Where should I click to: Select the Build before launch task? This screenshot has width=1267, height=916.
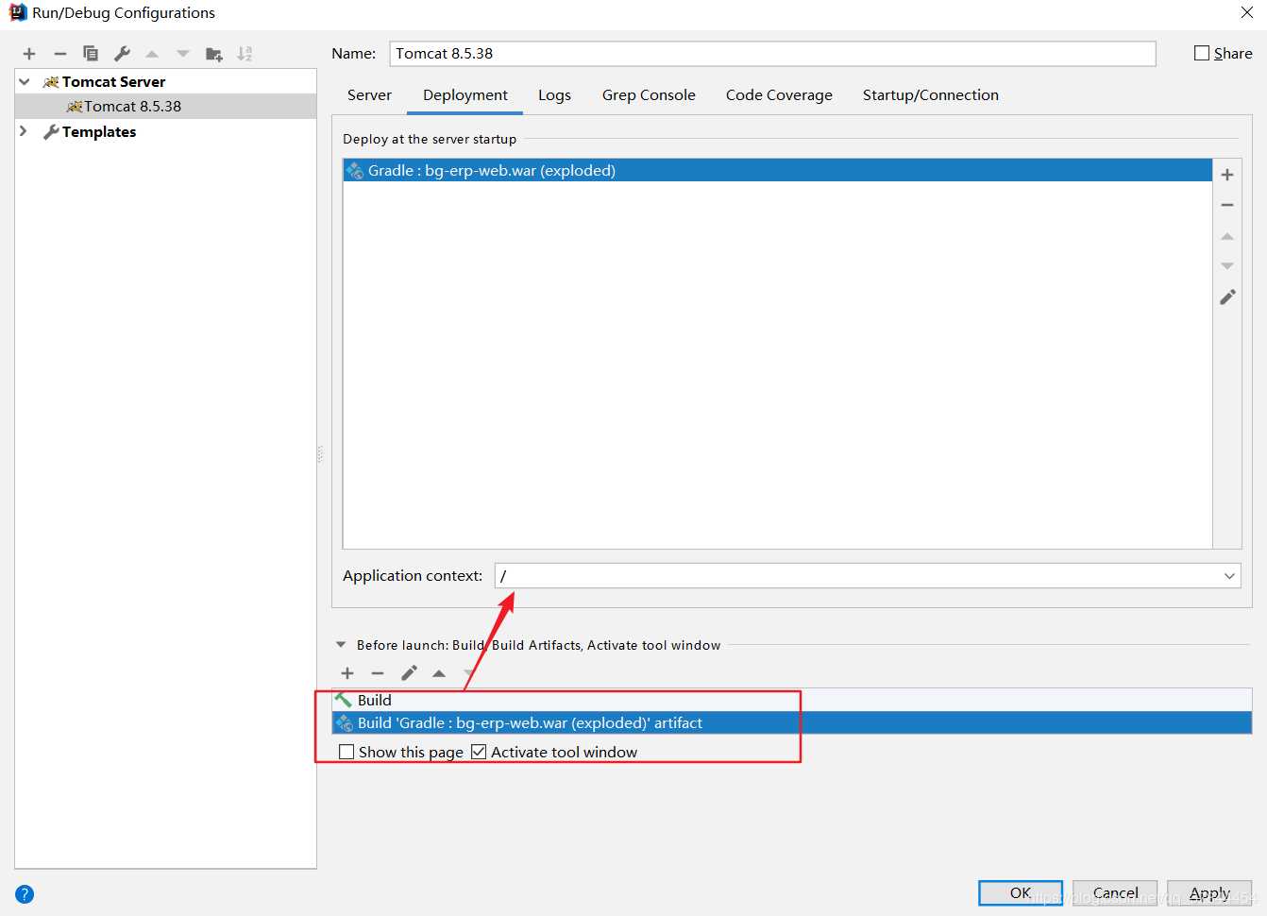(x=792, y=700)
